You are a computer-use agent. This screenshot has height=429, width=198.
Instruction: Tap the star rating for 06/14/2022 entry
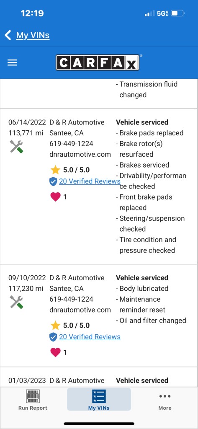[70, 170]
